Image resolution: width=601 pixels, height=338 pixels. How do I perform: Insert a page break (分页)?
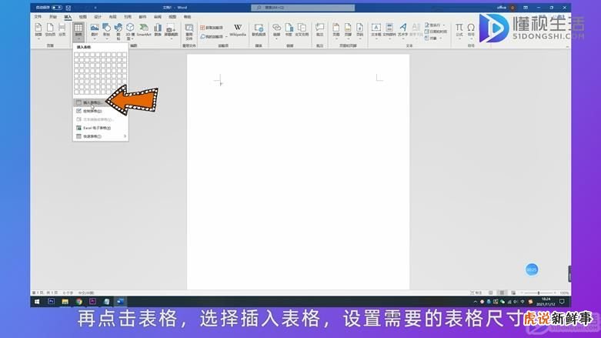tap(62, 29)
